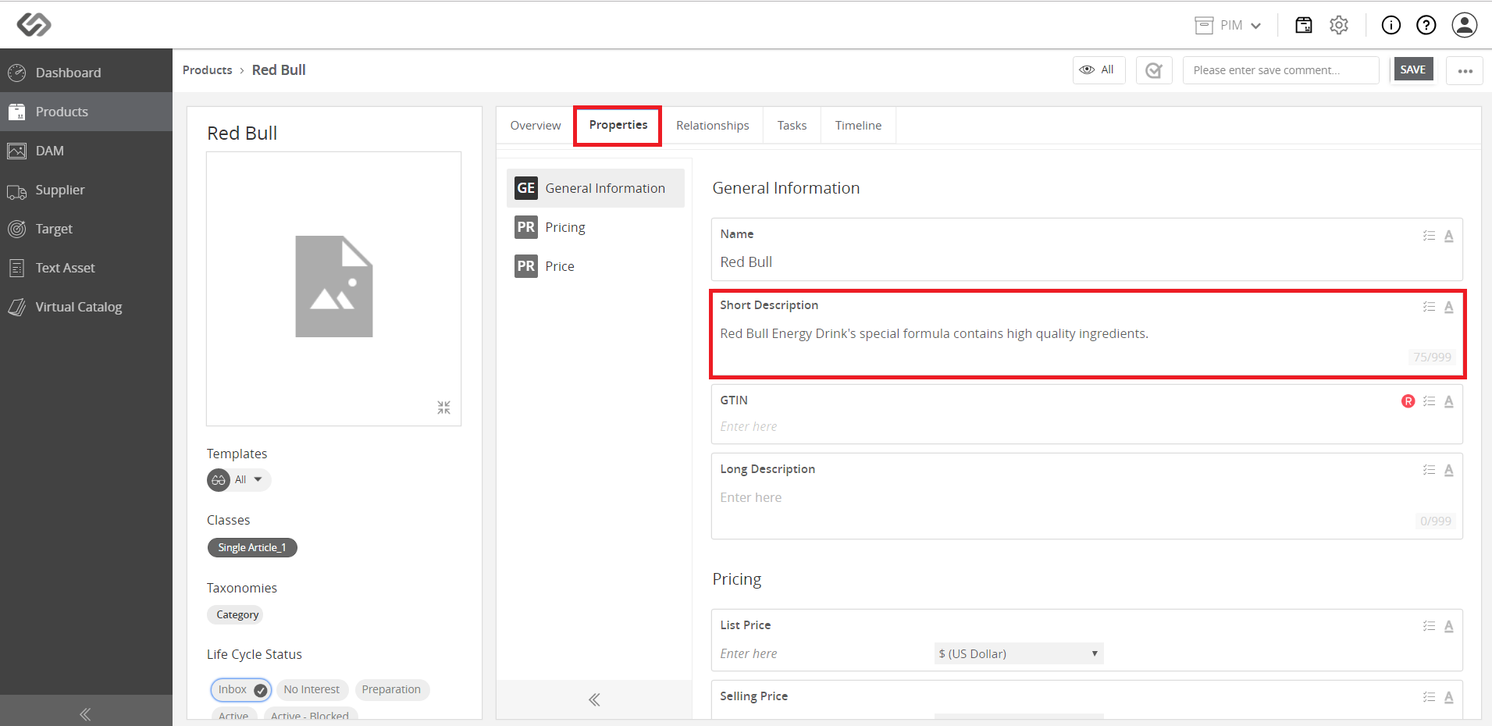This screenshot has width=1492, height=726.
Task: Click the red R required badge on GTIN
Action: point(1408,401)
